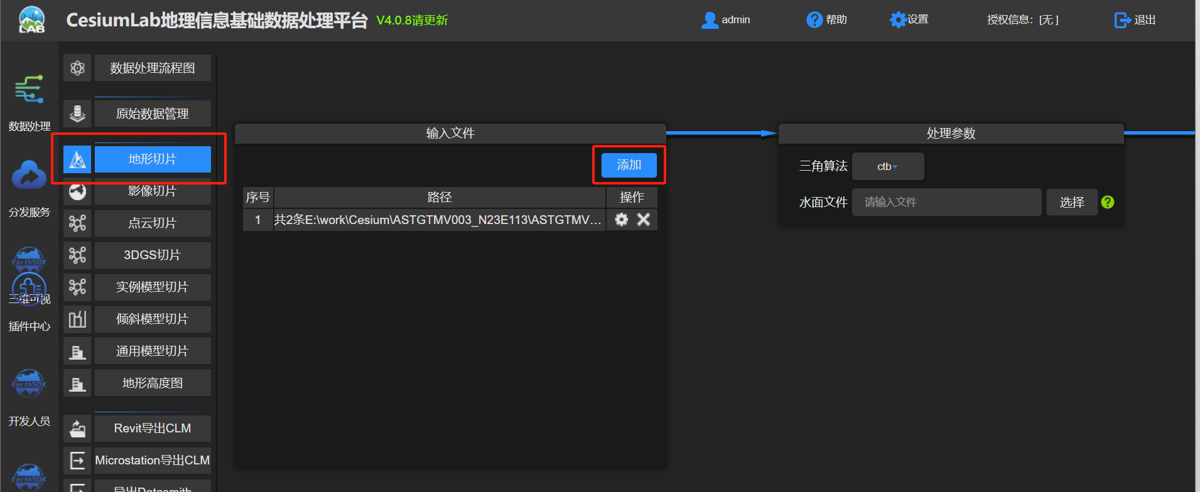The height and width of the screenshot is (492, 1200).
Task: Open 设置 settings in top bar
Action: point(909,20)
